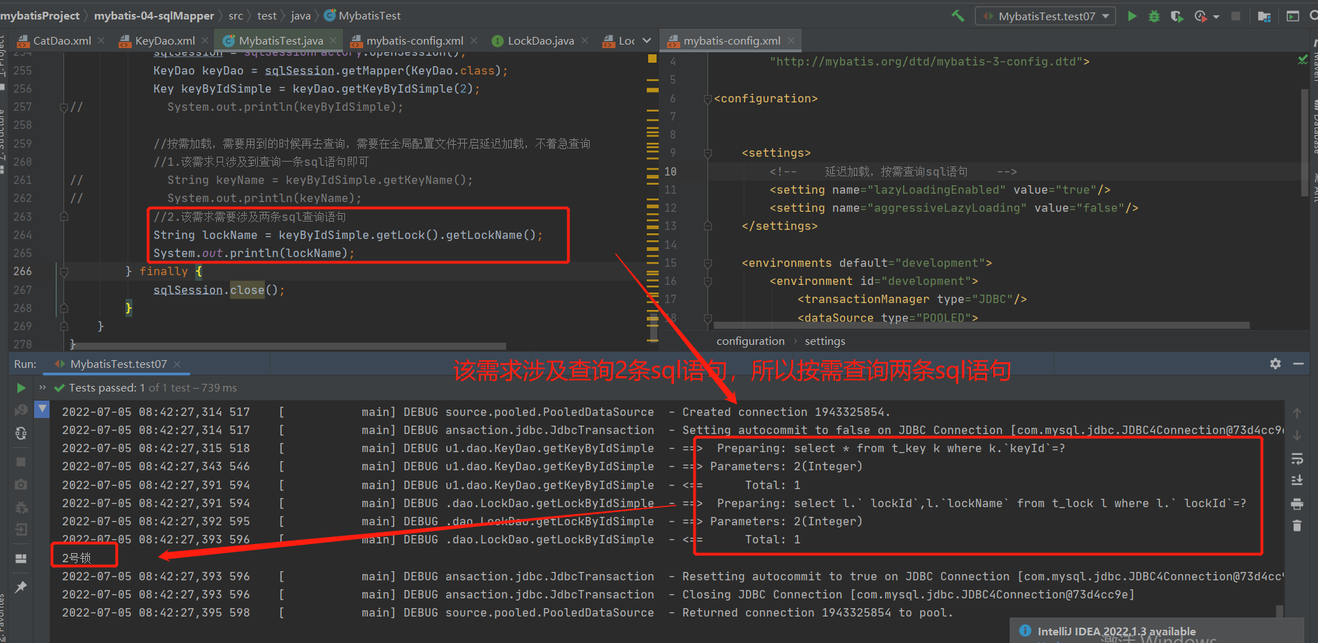This screenshot has height=643, width=1318.
Task: Open Project Structure from the toolbar
Action: pyautogui.click(x=1264, y=16)
